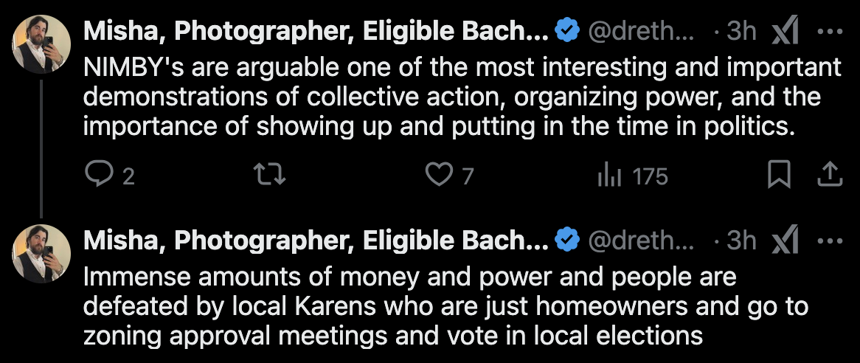
Task: Click the @dreth handle on first tweet
Action: pos(640,31)
